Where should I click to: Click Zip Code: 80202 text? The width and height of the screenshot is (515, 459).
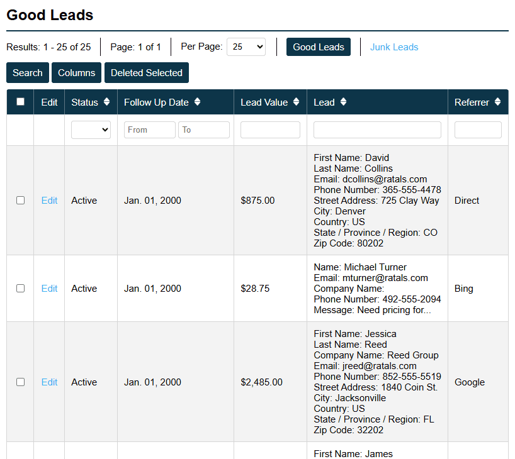pyautogui.click(x=349, y=243)
